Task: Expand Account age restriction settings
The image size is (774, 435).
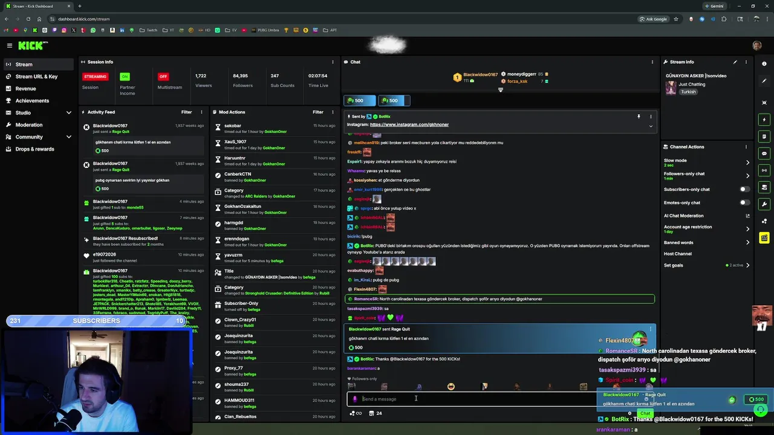Action: (747, 229)
